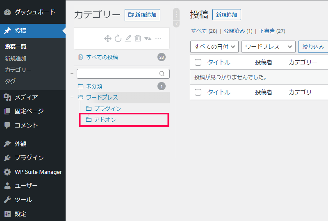
Task: Click the Media icon in sidebar
Action: (7, 97)
